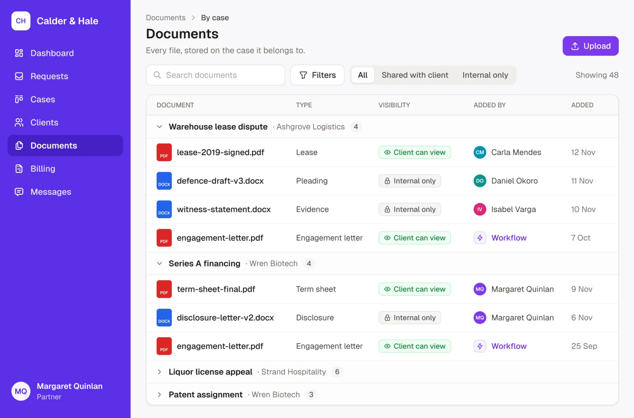The height and width of the screenshot is (418, 634).
Task: Open Workflow link dated 7 Oct
Action: (x=509, y=238)
